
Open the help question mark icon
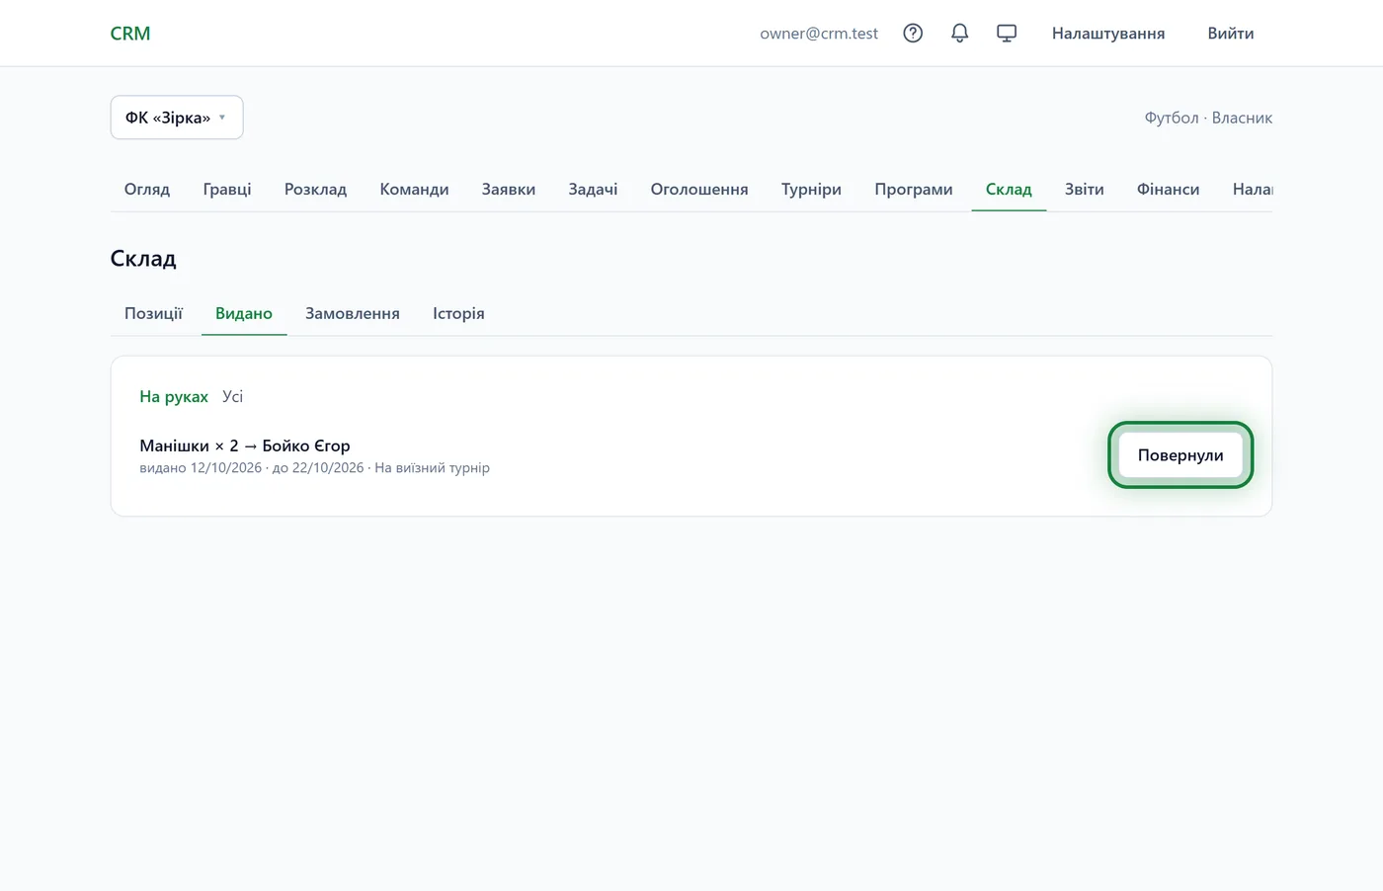coord(913,34)
